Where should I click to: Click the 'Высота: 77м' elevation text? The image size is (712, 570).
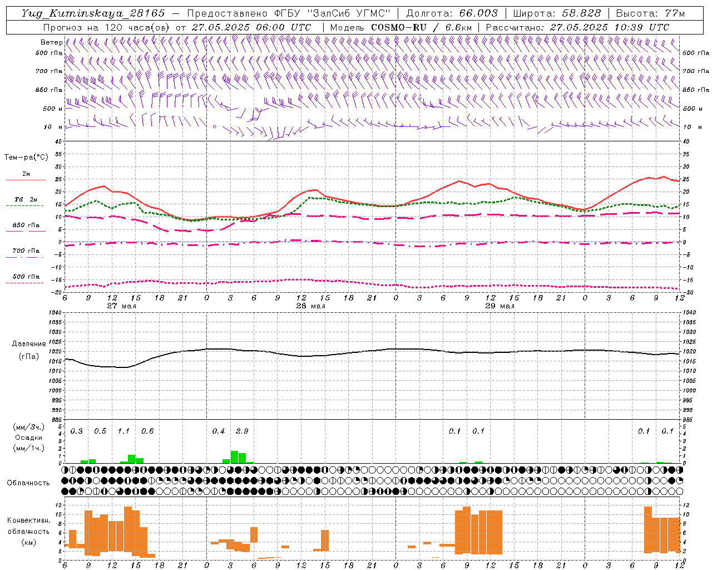(650, 13)
